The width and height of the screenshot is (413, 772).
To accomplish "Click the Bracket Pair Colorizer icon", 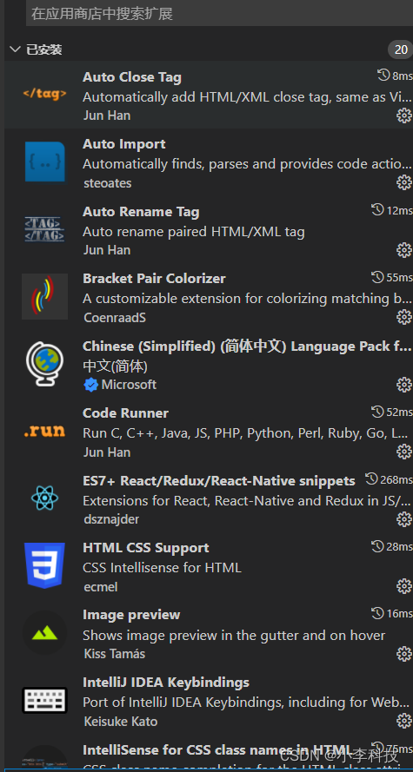I will 45,296.
